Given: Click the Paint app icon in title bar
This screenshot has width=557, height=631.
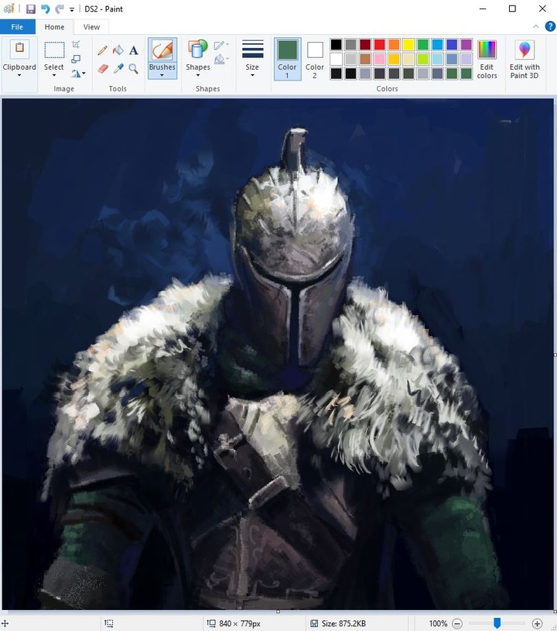Looking at the screenshot, I should [9, 9].
